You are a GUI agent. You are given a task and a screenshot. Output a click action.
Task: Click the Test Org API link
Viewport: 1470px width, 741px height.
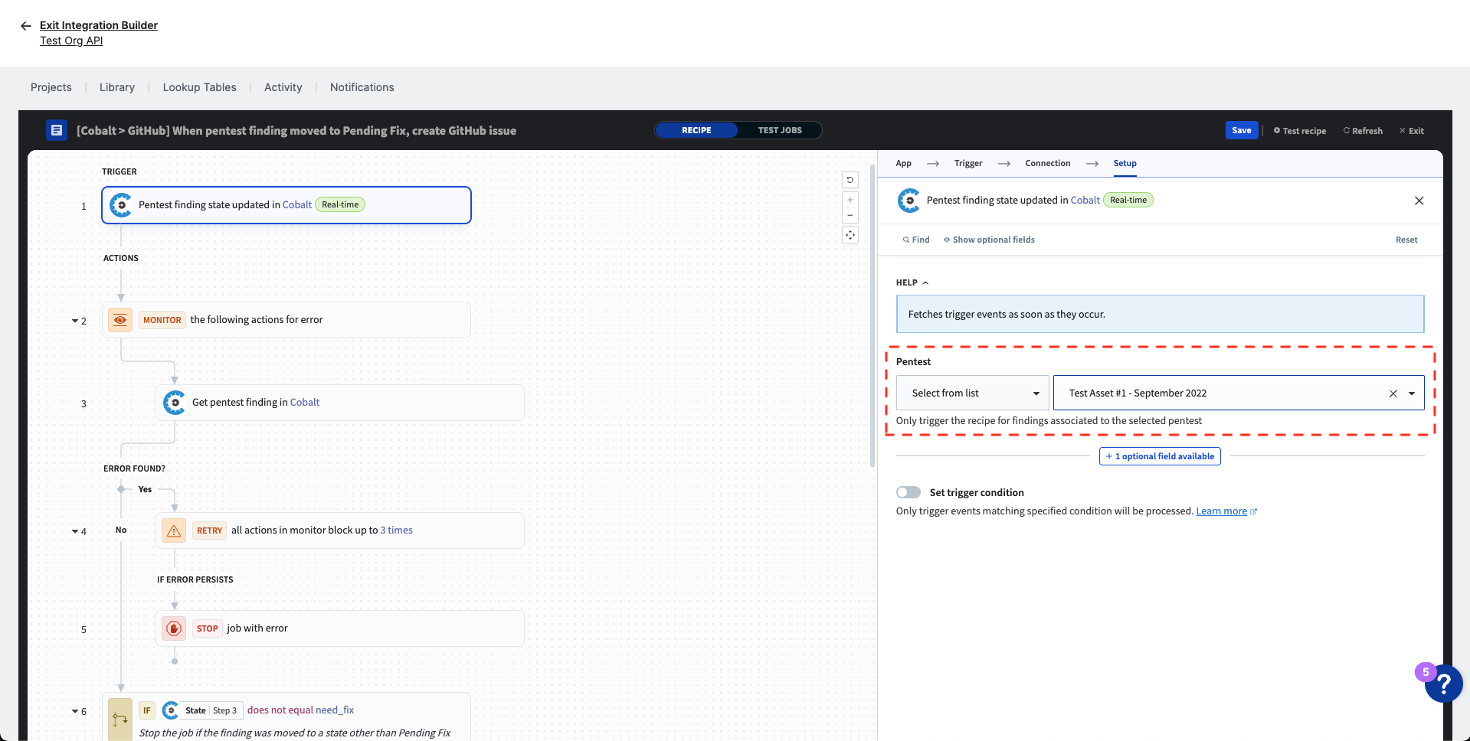[71, 41]
